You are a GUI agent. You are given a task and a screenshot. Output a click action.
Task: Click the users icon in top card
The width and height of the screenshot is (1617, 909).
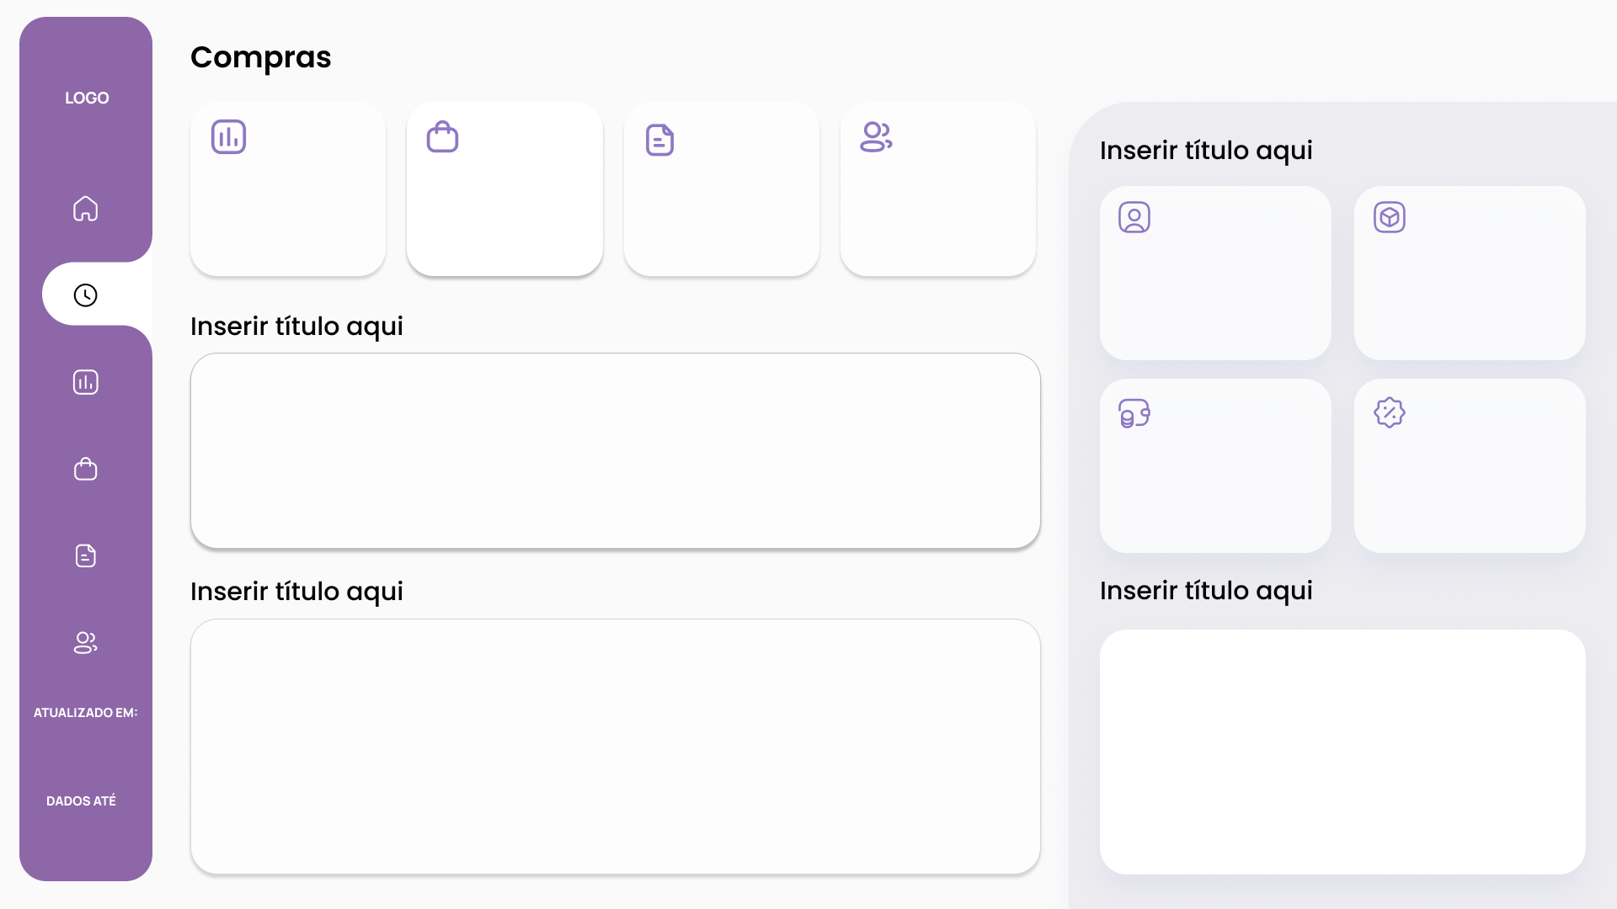[x=876, y=136]
